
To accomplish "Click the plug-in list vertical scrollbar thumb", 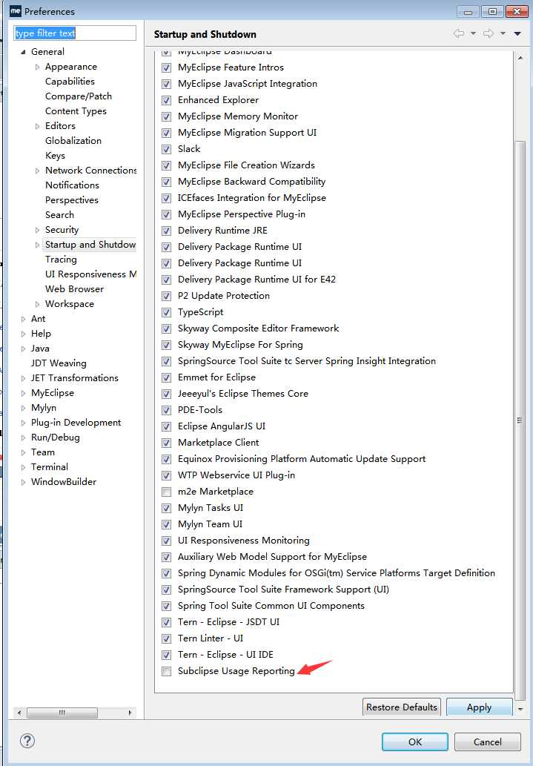I will (520, 420).
